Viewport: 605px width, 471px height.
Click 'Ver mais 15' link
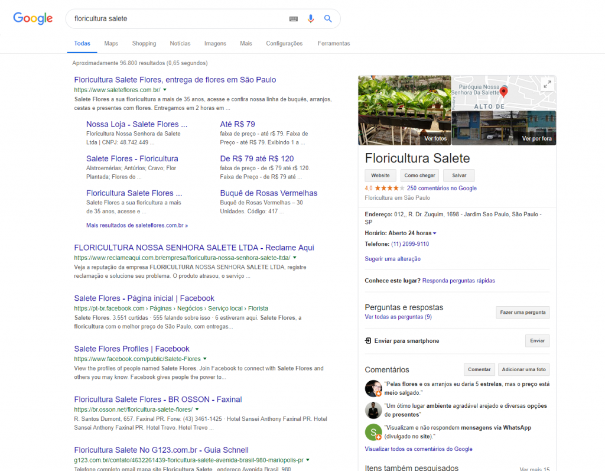click(x=534, y=469)
